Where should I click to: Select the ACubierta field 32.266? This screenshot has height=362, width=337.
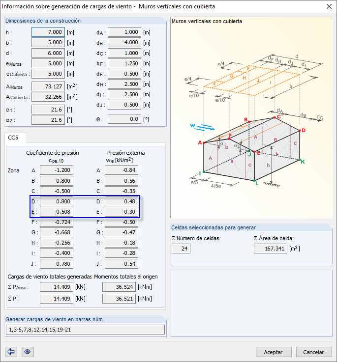click(48, 97)
